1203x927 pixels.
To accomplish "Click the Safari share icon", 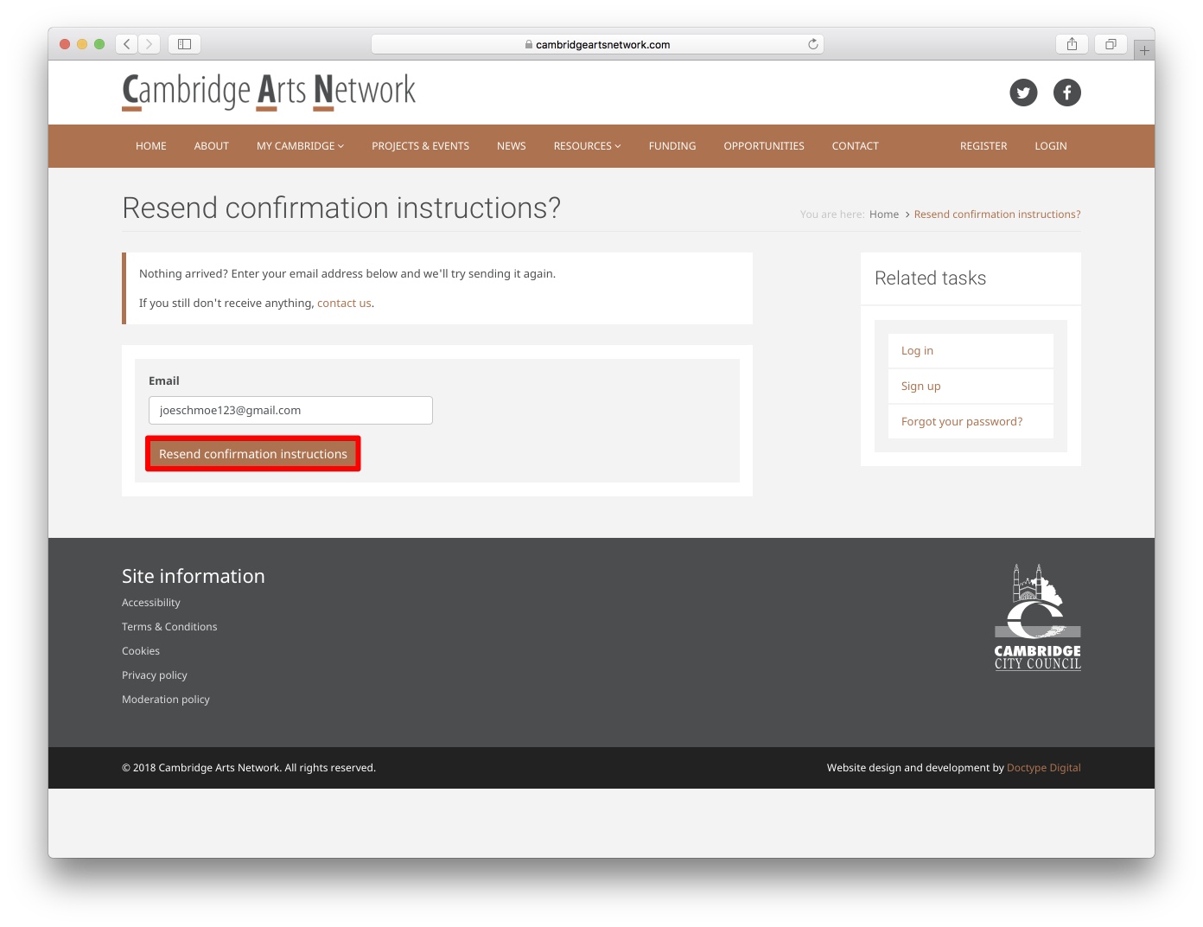I will coord(1072,44).
